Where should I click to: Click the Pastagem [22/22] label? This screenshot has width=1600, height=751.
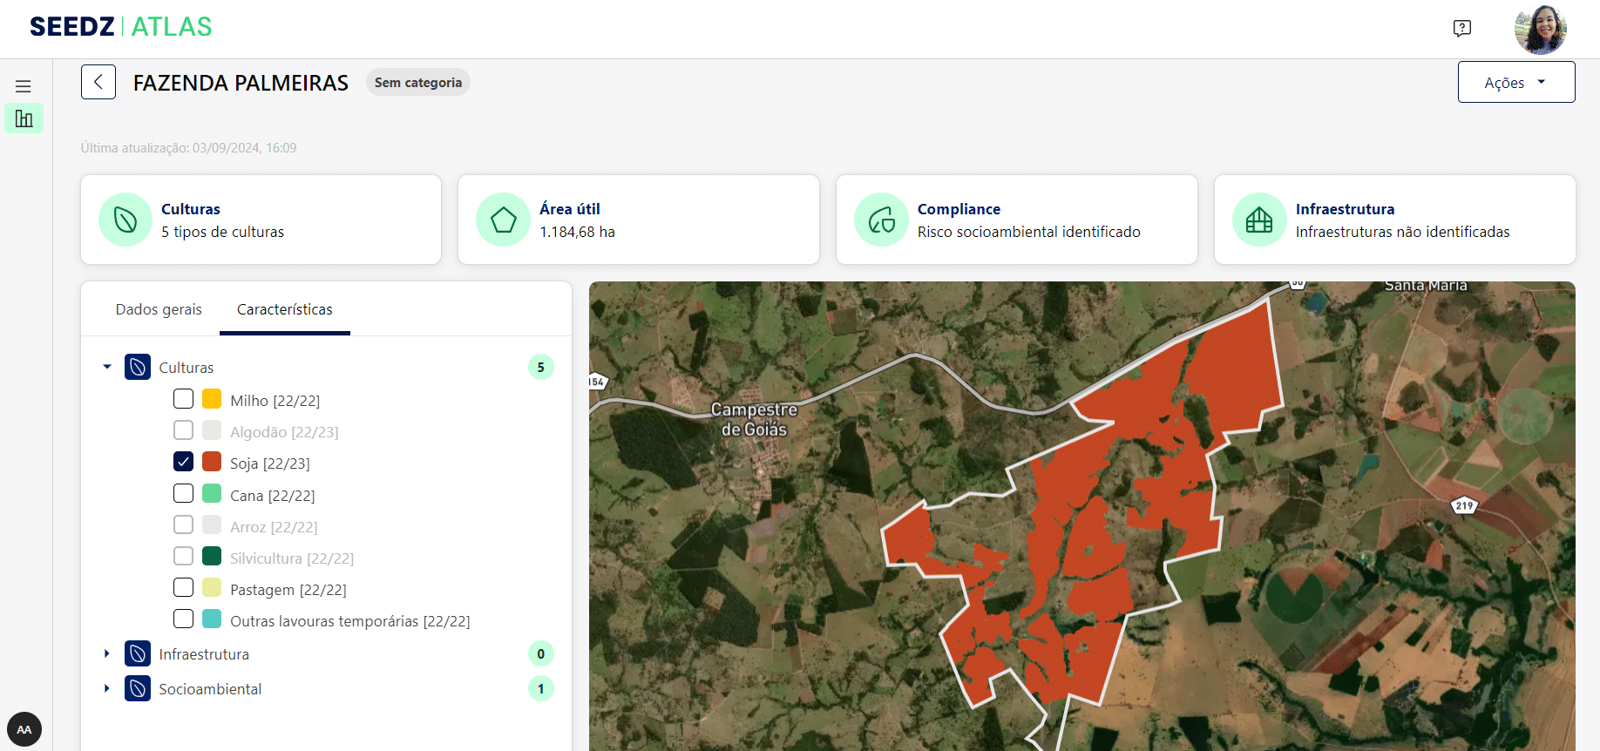tap(288, 590)
